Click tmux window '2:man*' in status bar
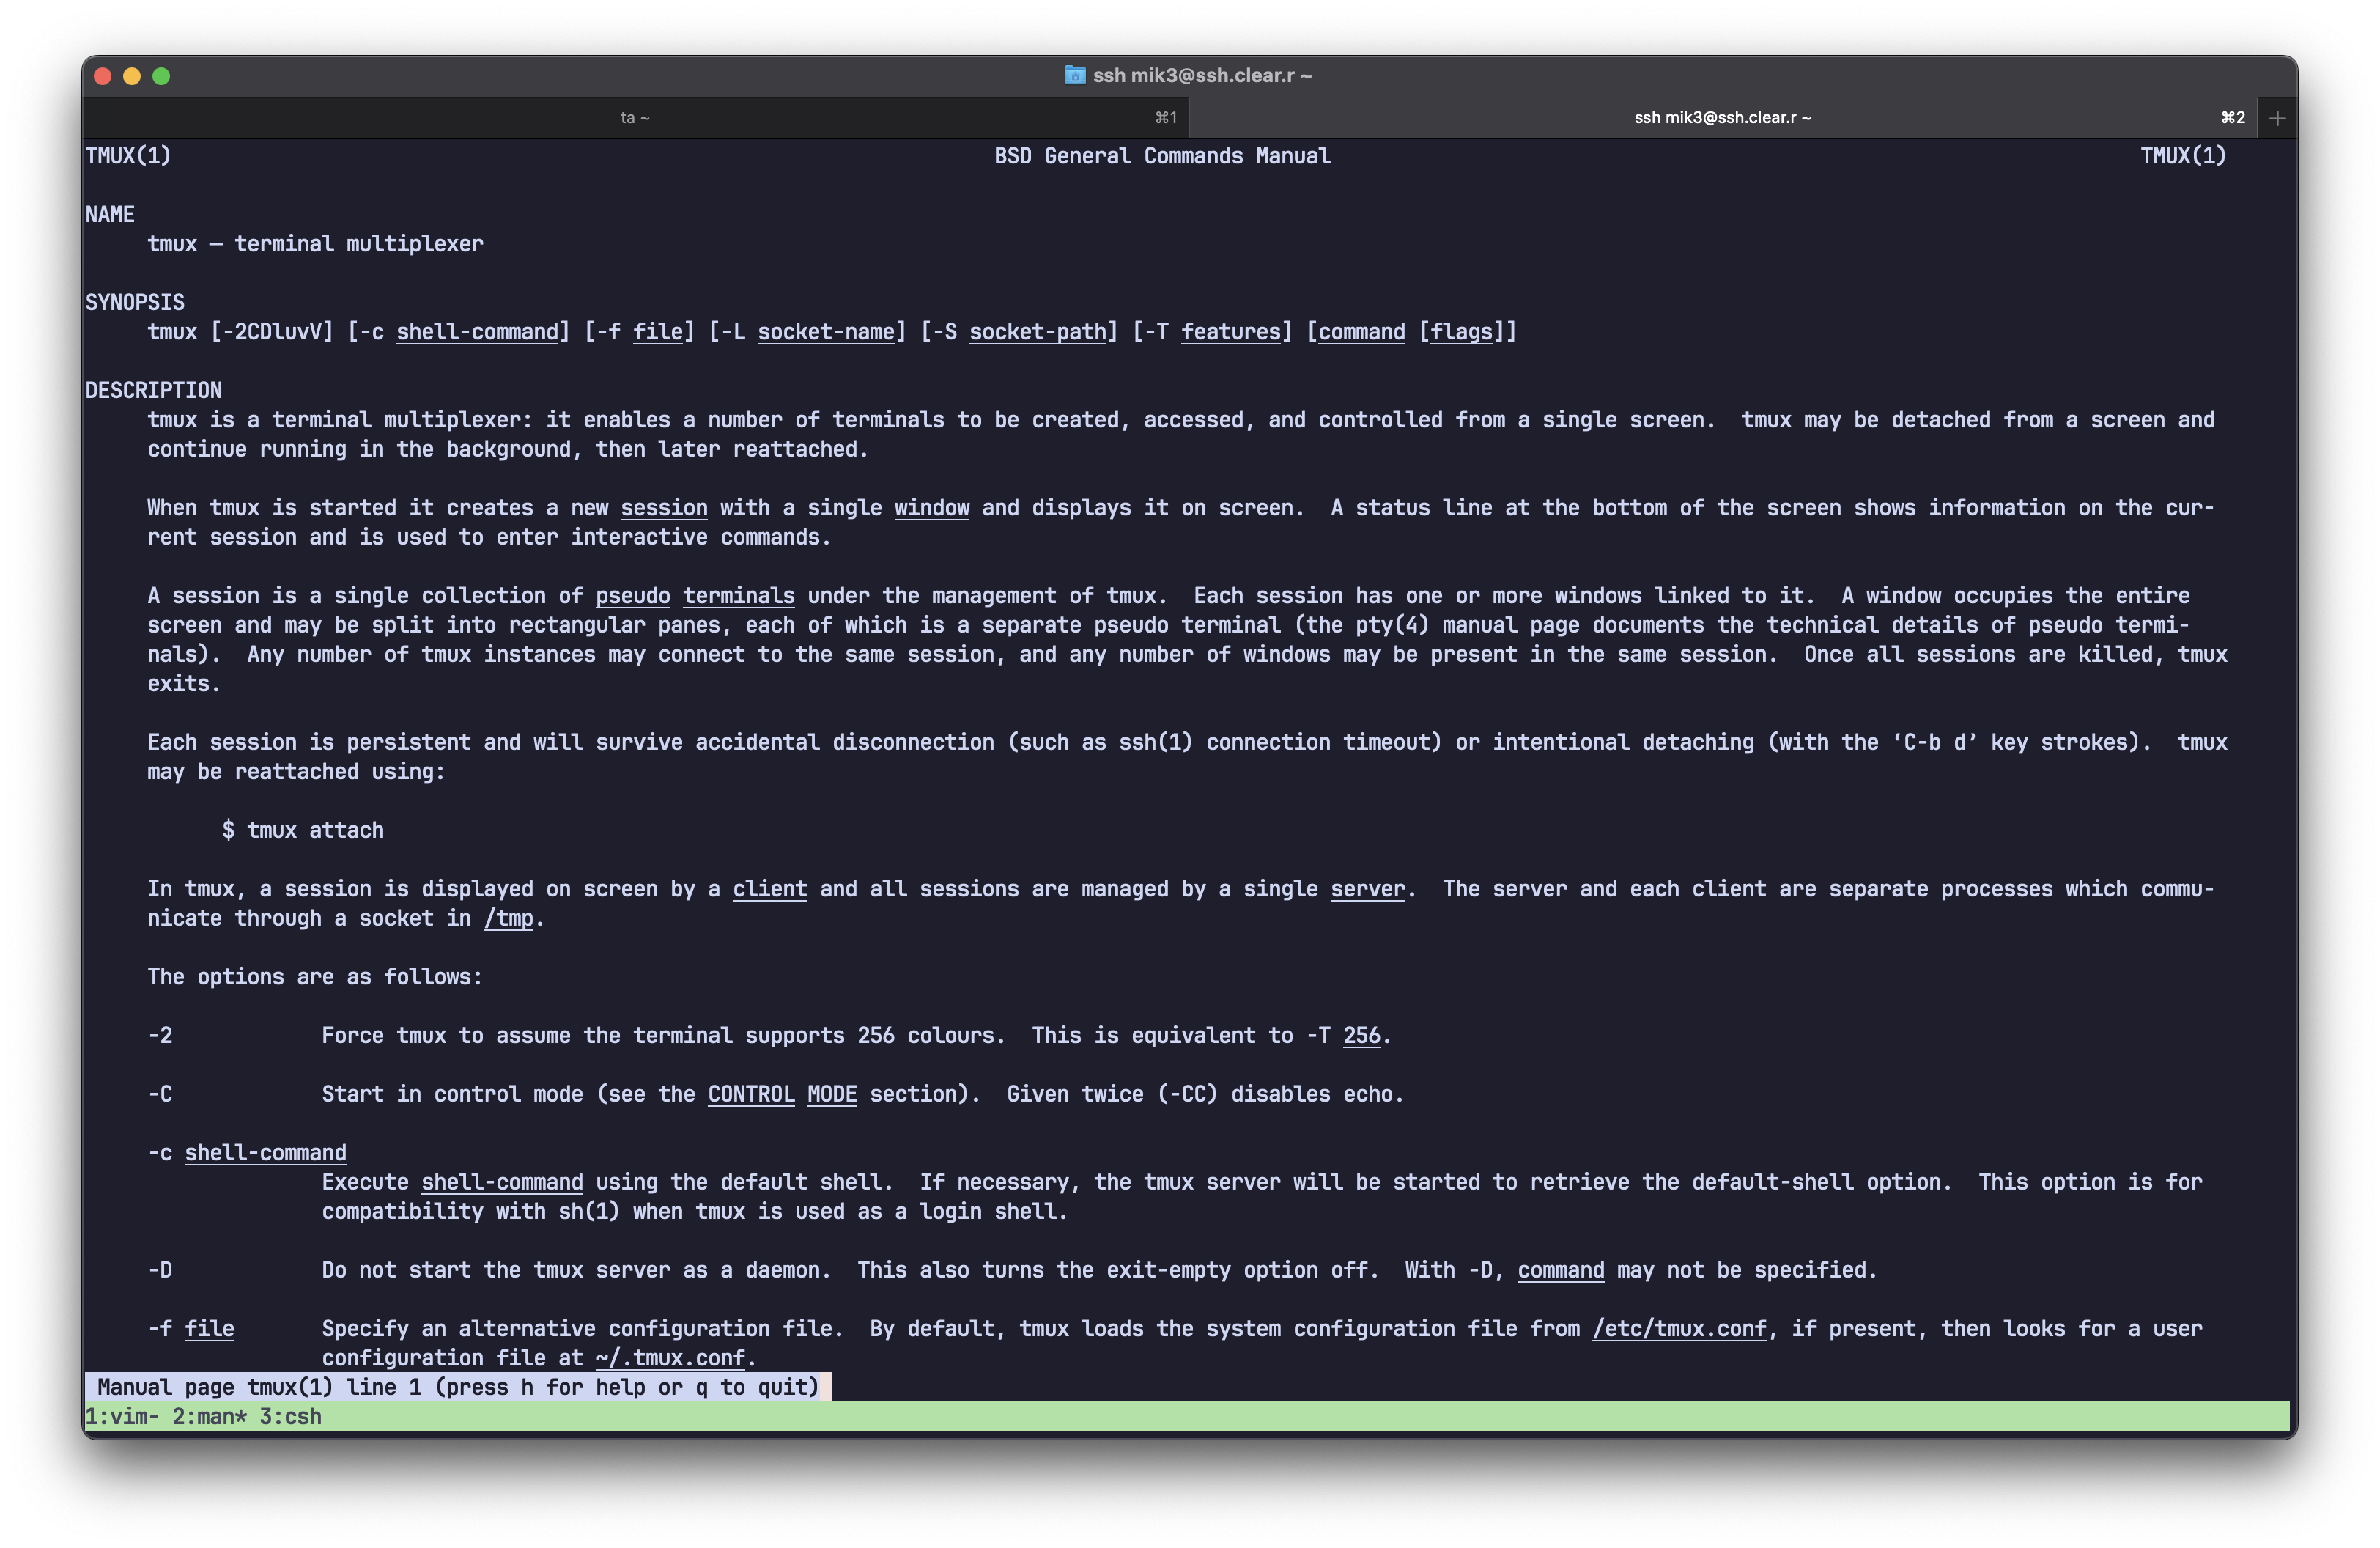Image resolution: width=2380 pixels, height=1548 pixels. tap(209, 1416)
